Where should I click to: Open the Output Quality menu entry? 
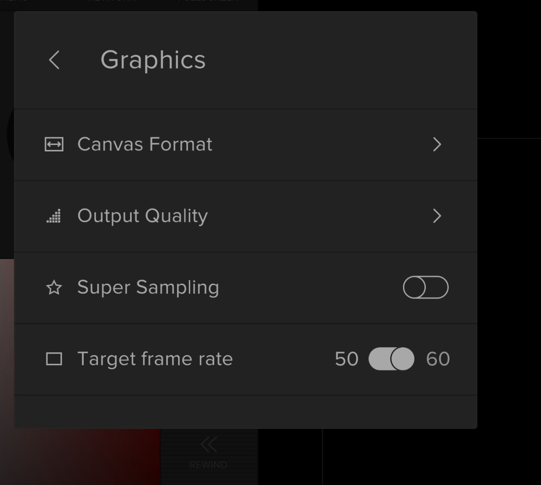point(142,216)
